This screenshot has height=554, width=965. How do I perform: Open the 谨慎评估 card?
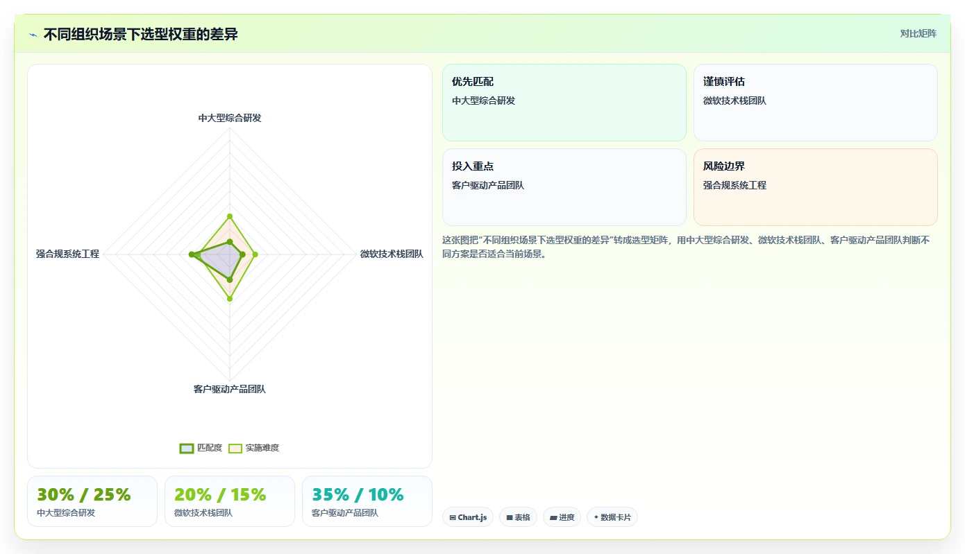click(816, 103)
